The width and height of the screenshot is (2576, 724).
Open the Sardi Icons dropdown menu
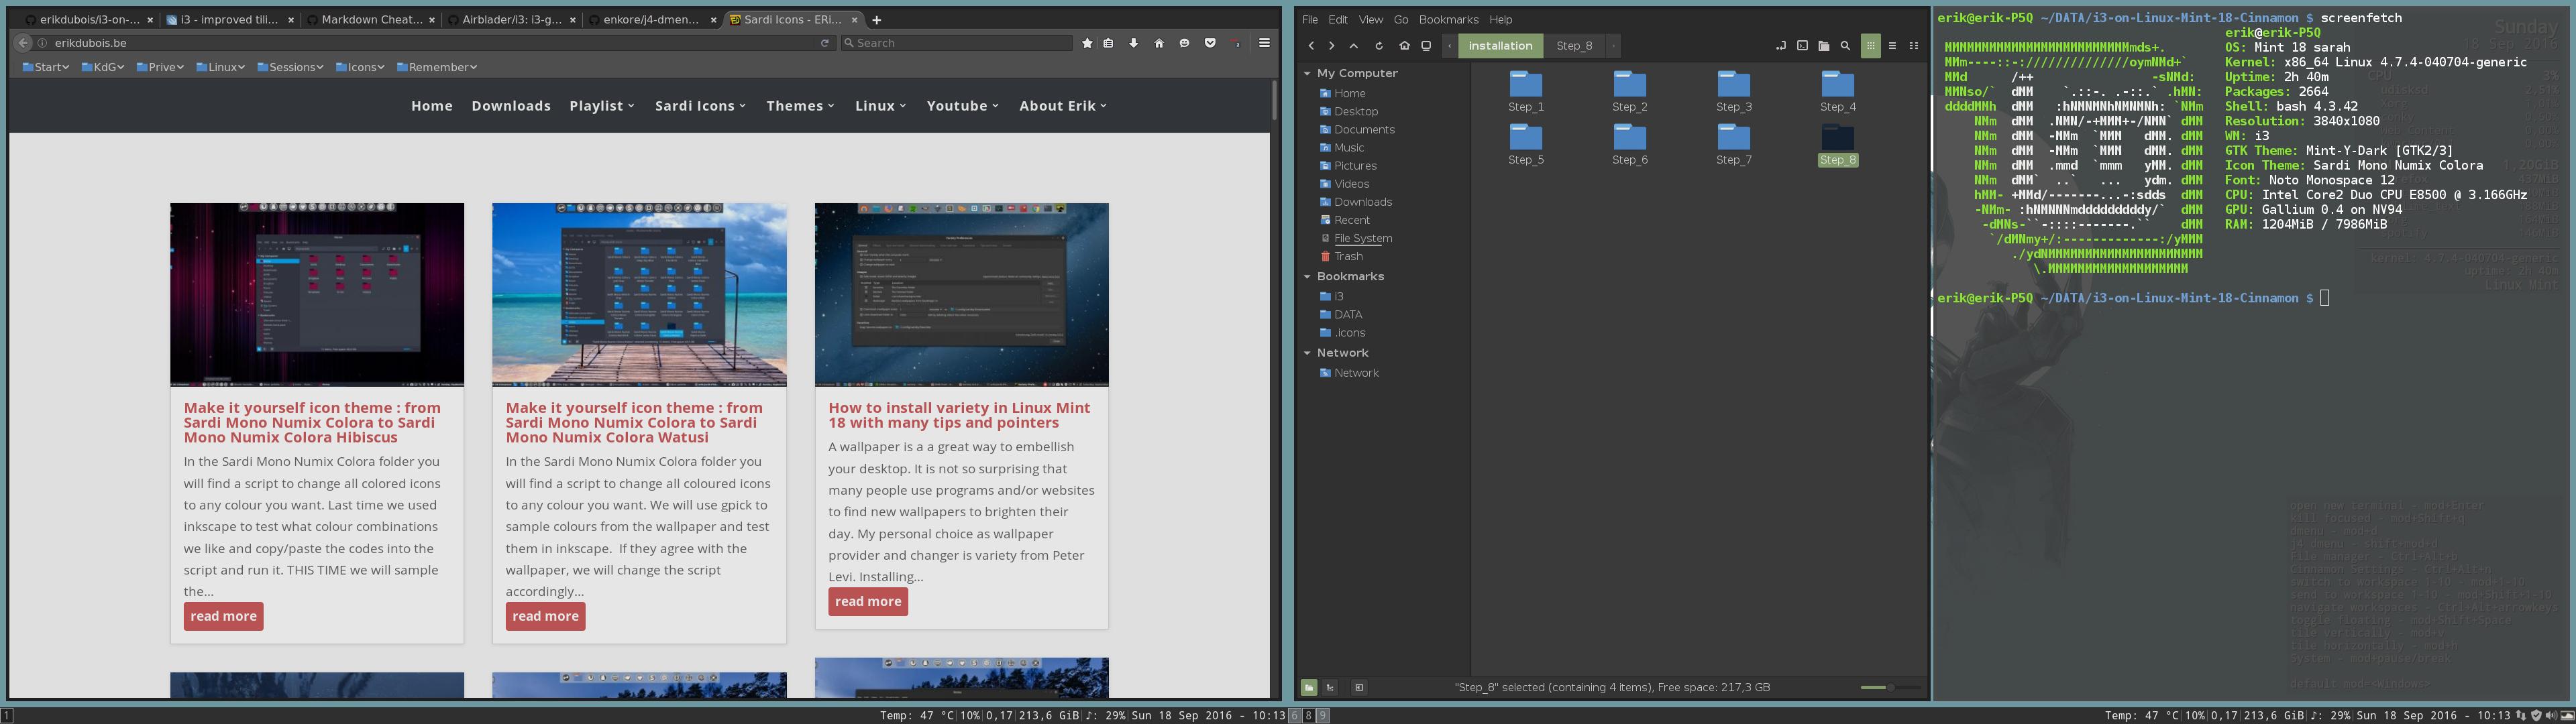click(700, 106)
